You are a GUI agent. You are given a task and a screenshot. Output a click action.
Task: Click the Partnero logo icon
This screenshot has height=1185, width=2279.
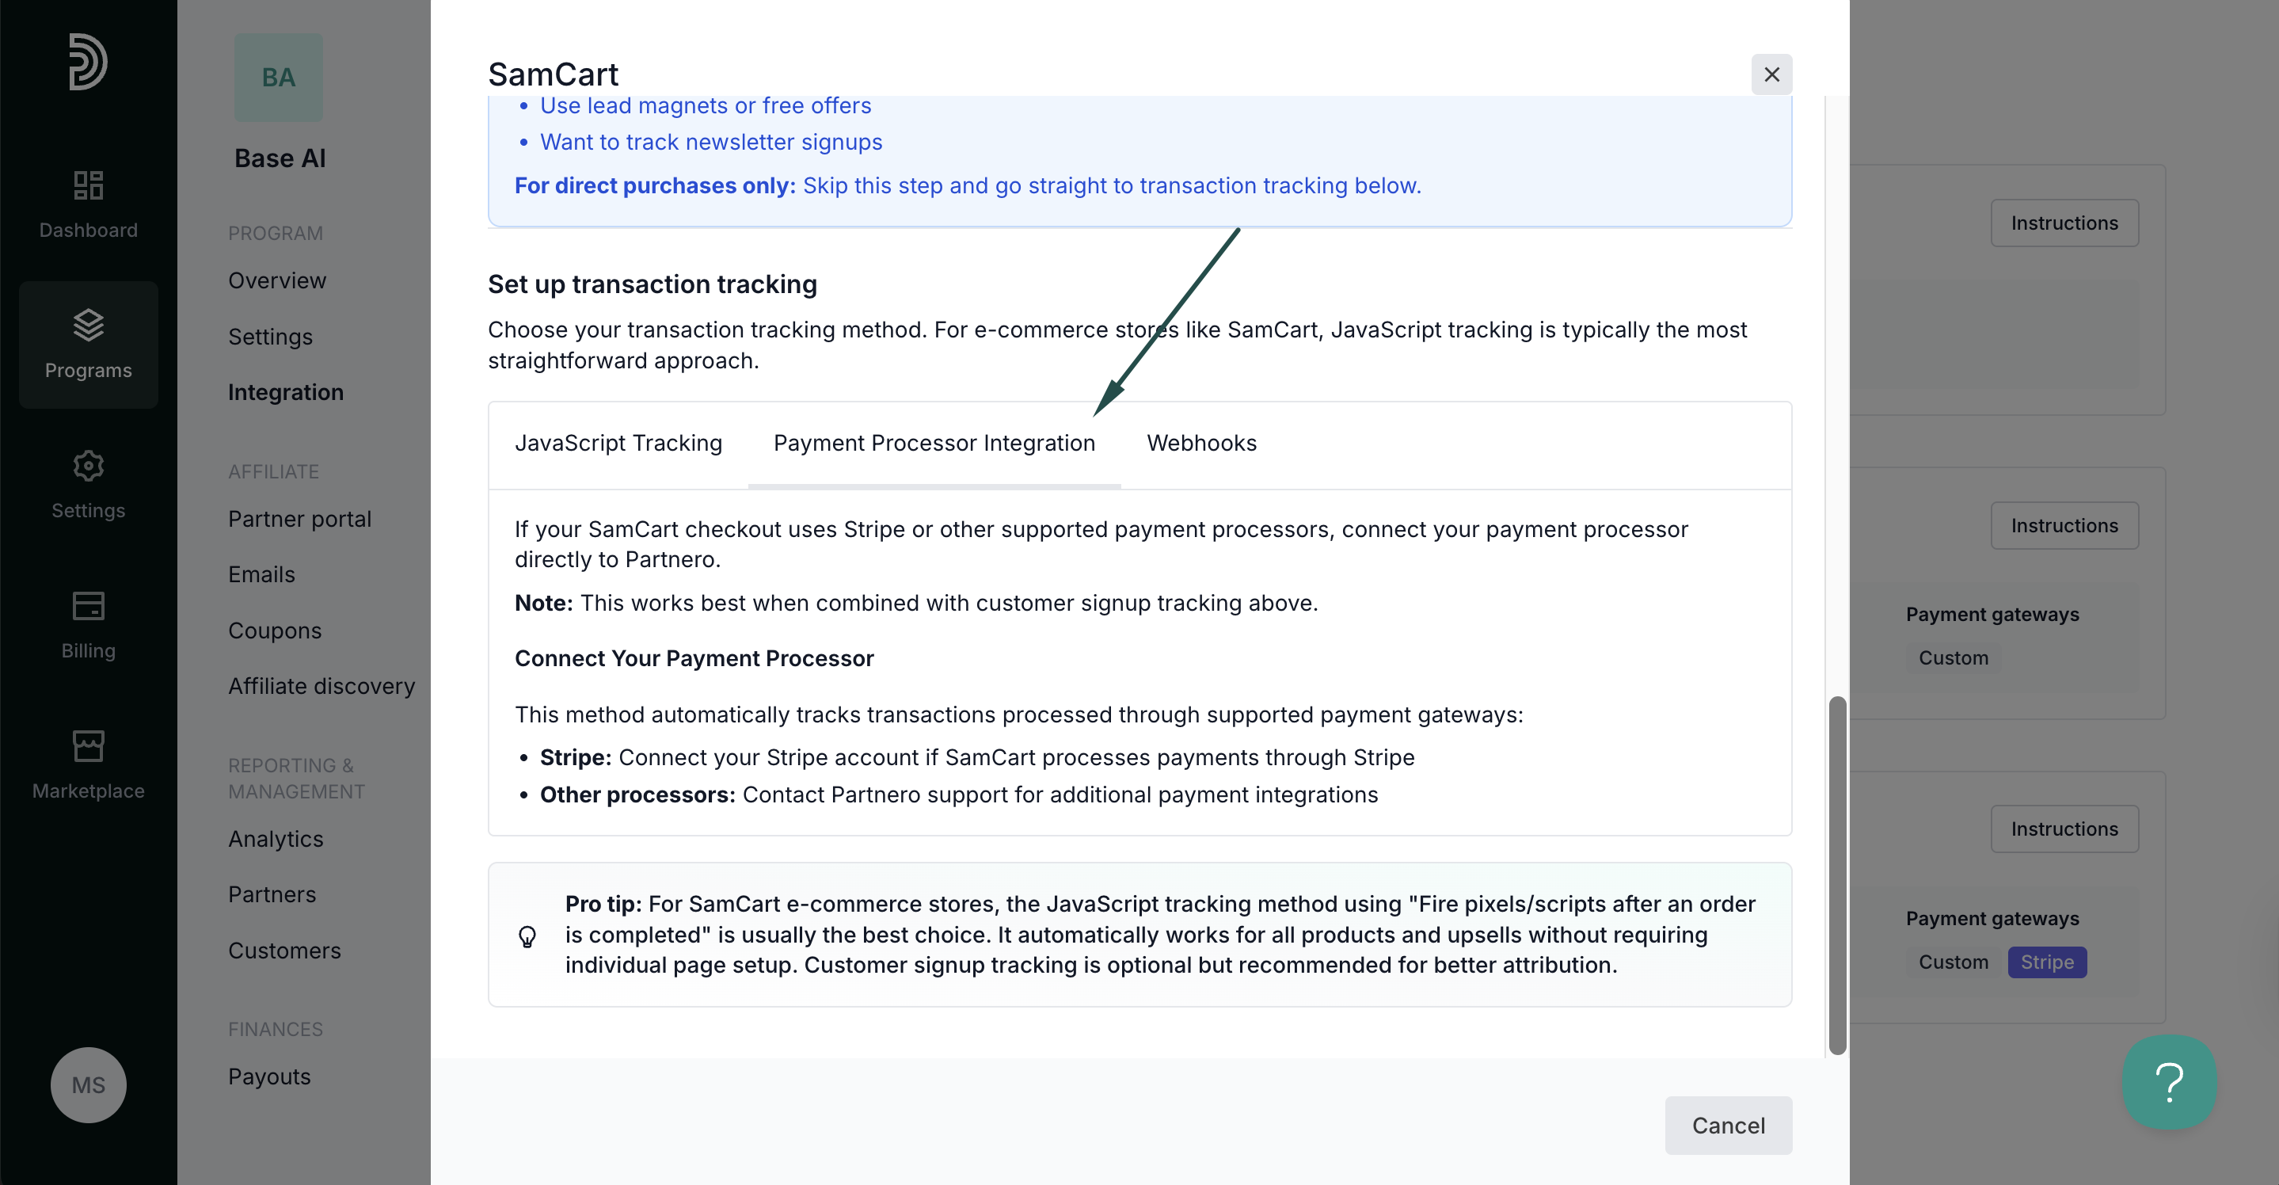click(89, 61)
